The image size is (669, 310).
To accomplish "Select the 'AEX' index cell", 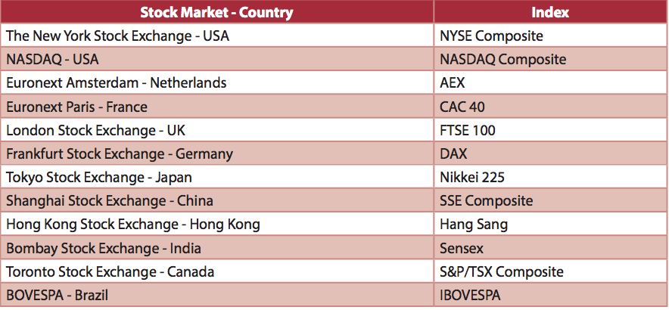I will (x=453, y=82).
